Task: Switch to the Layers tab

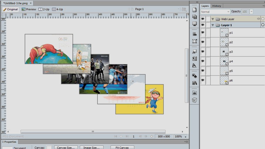Action: tap(205, 6)
